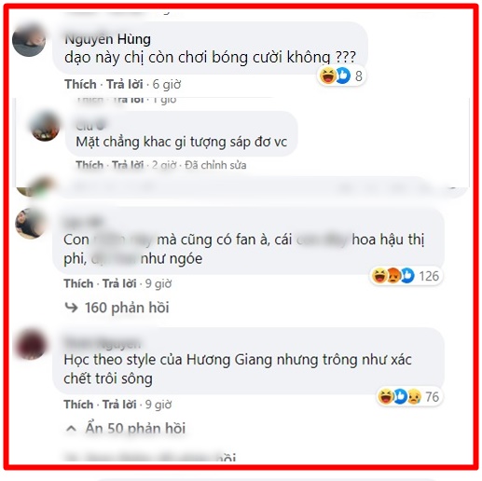Open edit history via Đã chỉnh sửa
Viewport: 482px width, 481px height.
pos(215,165)
